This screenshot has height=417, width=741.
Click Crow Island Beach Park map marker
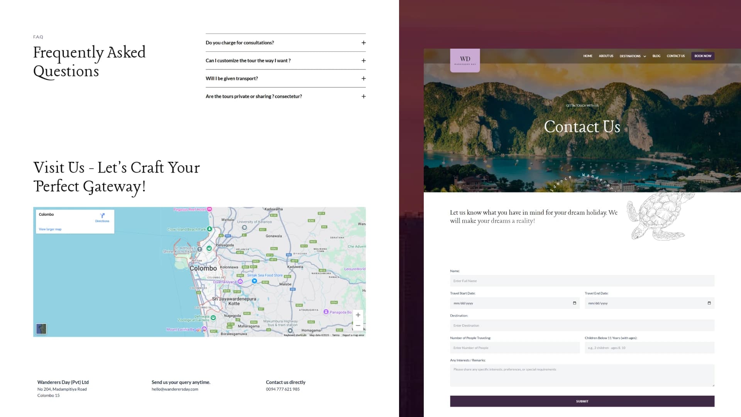point(210,229)
